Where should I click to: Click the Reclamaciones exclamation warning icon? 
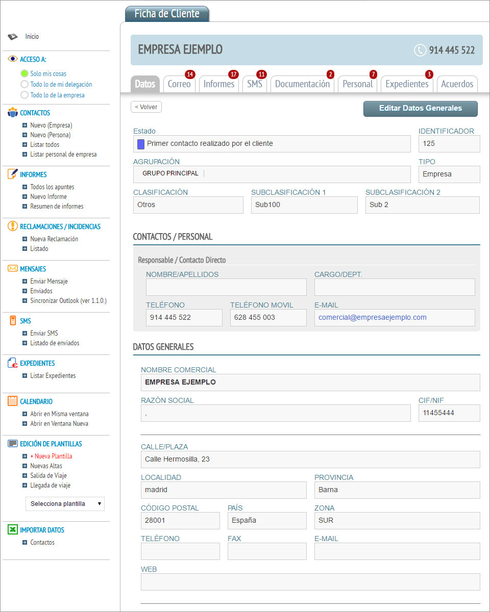click(x=13, y=226)
